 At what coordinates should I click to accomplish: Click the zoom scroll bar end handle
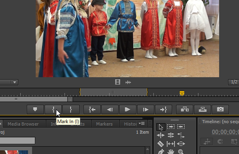click(70, 99)
